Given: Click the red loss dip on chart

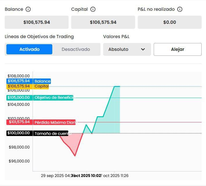Looking at the screenshot, I should pos(73,144).
